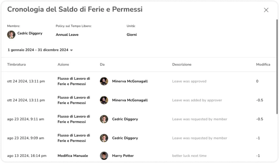The image size is (279, 163).
Task: Click Minerva McGonagall's avatar in added-by-approver row
Action: pos(104,100)
